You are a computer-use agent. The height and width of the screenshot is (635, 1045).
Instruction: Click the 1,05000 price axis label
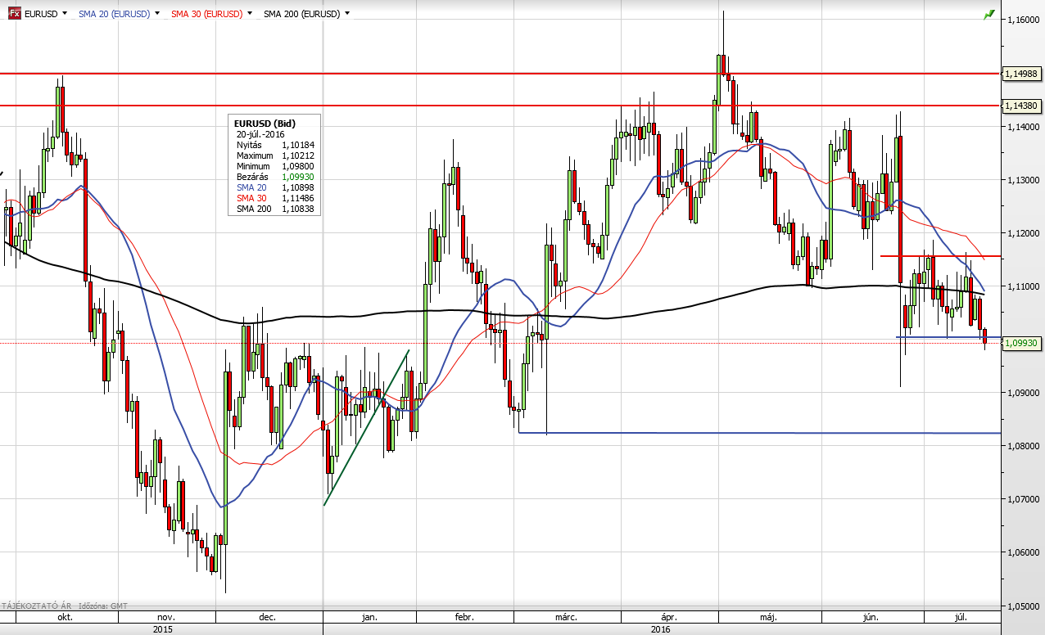click(x=1024, y=606)
